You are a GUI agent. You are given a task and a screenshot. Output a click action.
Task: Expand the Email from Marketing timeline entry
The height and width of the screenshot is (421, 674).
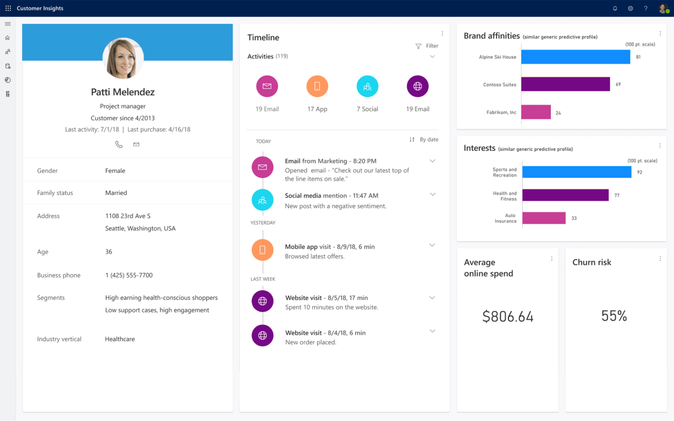[x=432, y=161]
